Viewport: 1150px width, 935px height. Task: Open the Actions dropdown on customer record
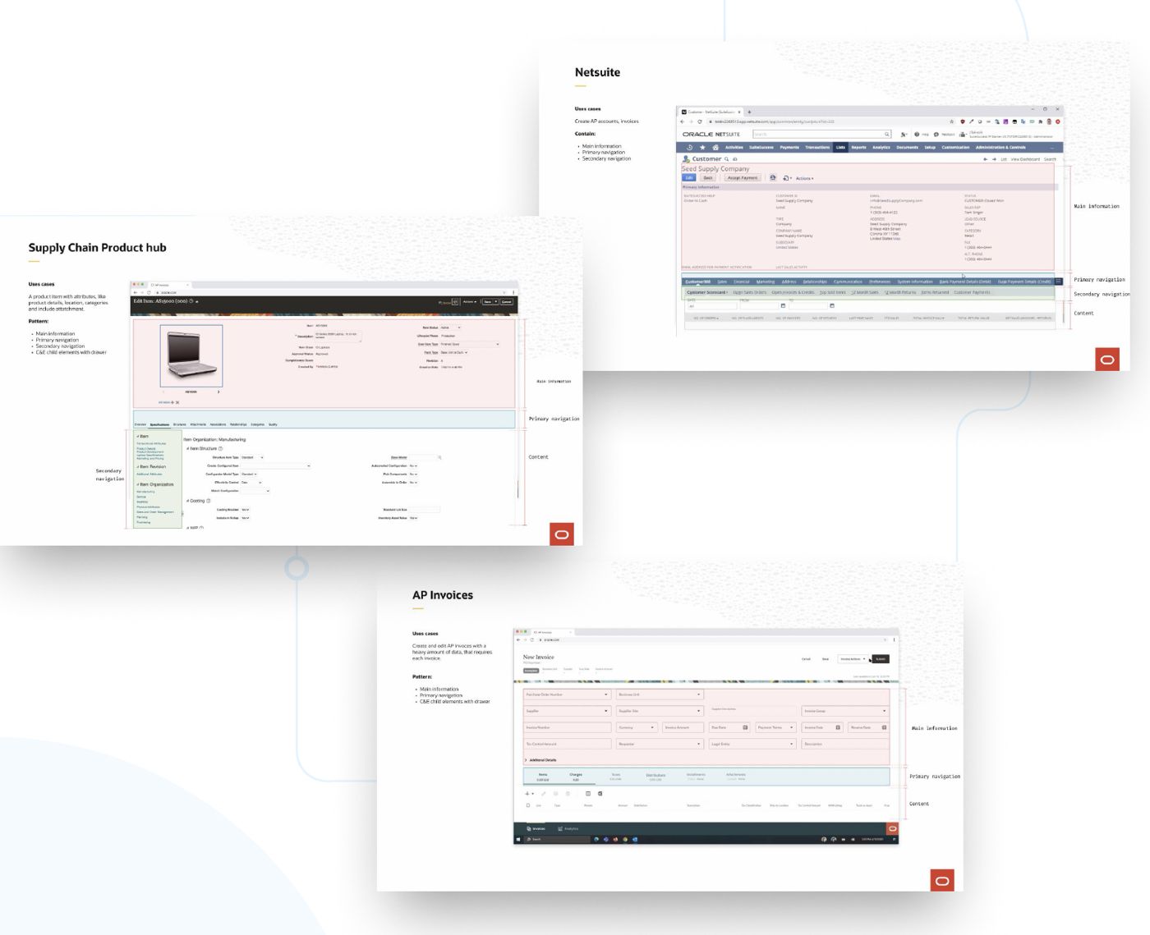click(804, 178)
